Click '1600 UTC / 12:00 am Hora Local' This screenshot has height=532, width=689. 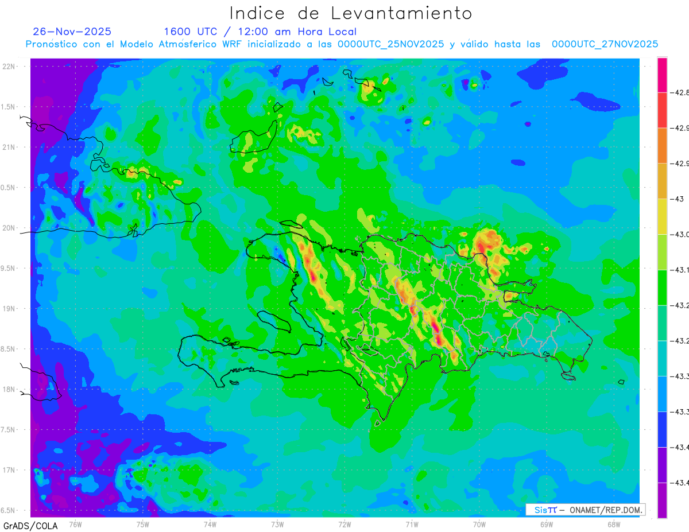(x=260, y=32)
